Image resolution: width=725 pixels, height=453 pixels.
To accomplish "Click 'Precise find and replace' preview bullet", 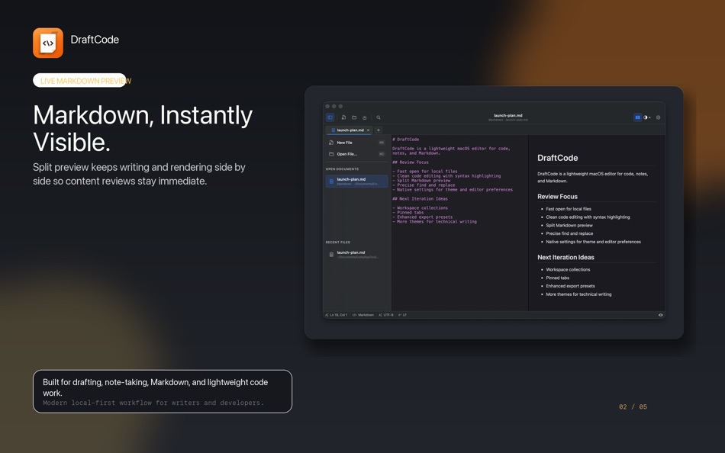I will pos(569,233).
